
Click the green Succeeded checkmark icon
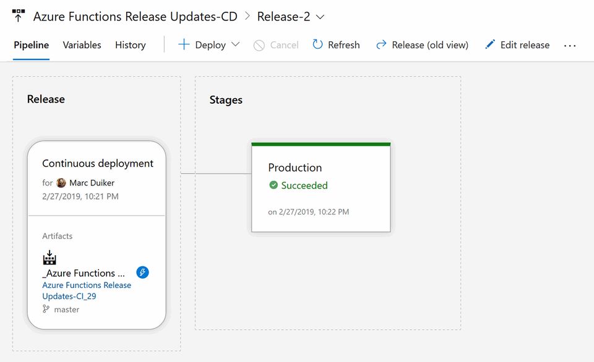[x=273, y=185]
